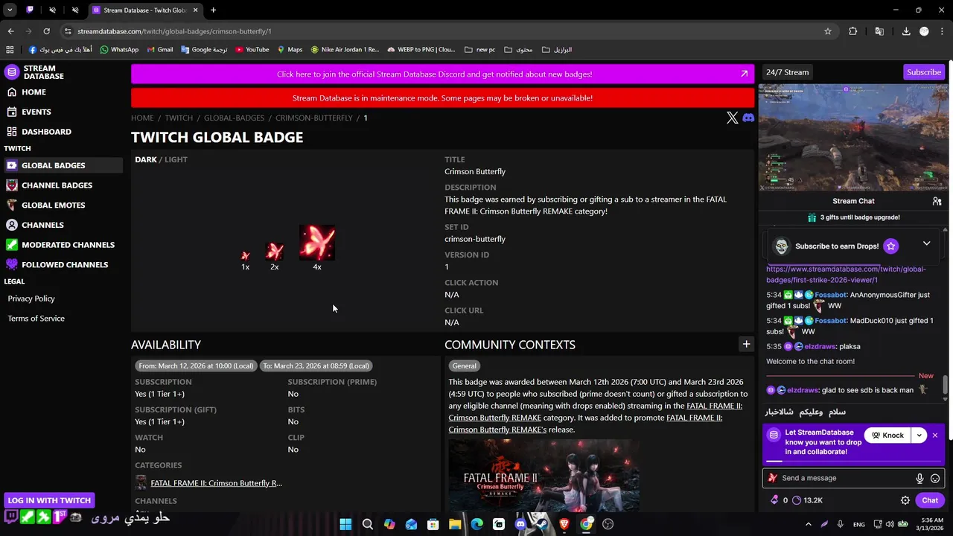Open the X (Twitter) social icon
The height and width of the screenshot is (536, 953).
coord(732,118)
